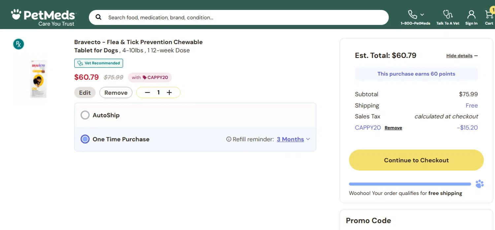Image resolution: width=495 pixels, height=230 pixels.
Task: Select the AutoShip radio option
Action: click(85, 115)
